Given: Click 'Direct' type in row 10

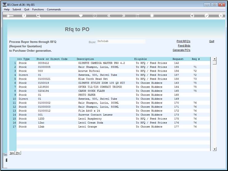Looking at the screenshot, I should 23,99.
